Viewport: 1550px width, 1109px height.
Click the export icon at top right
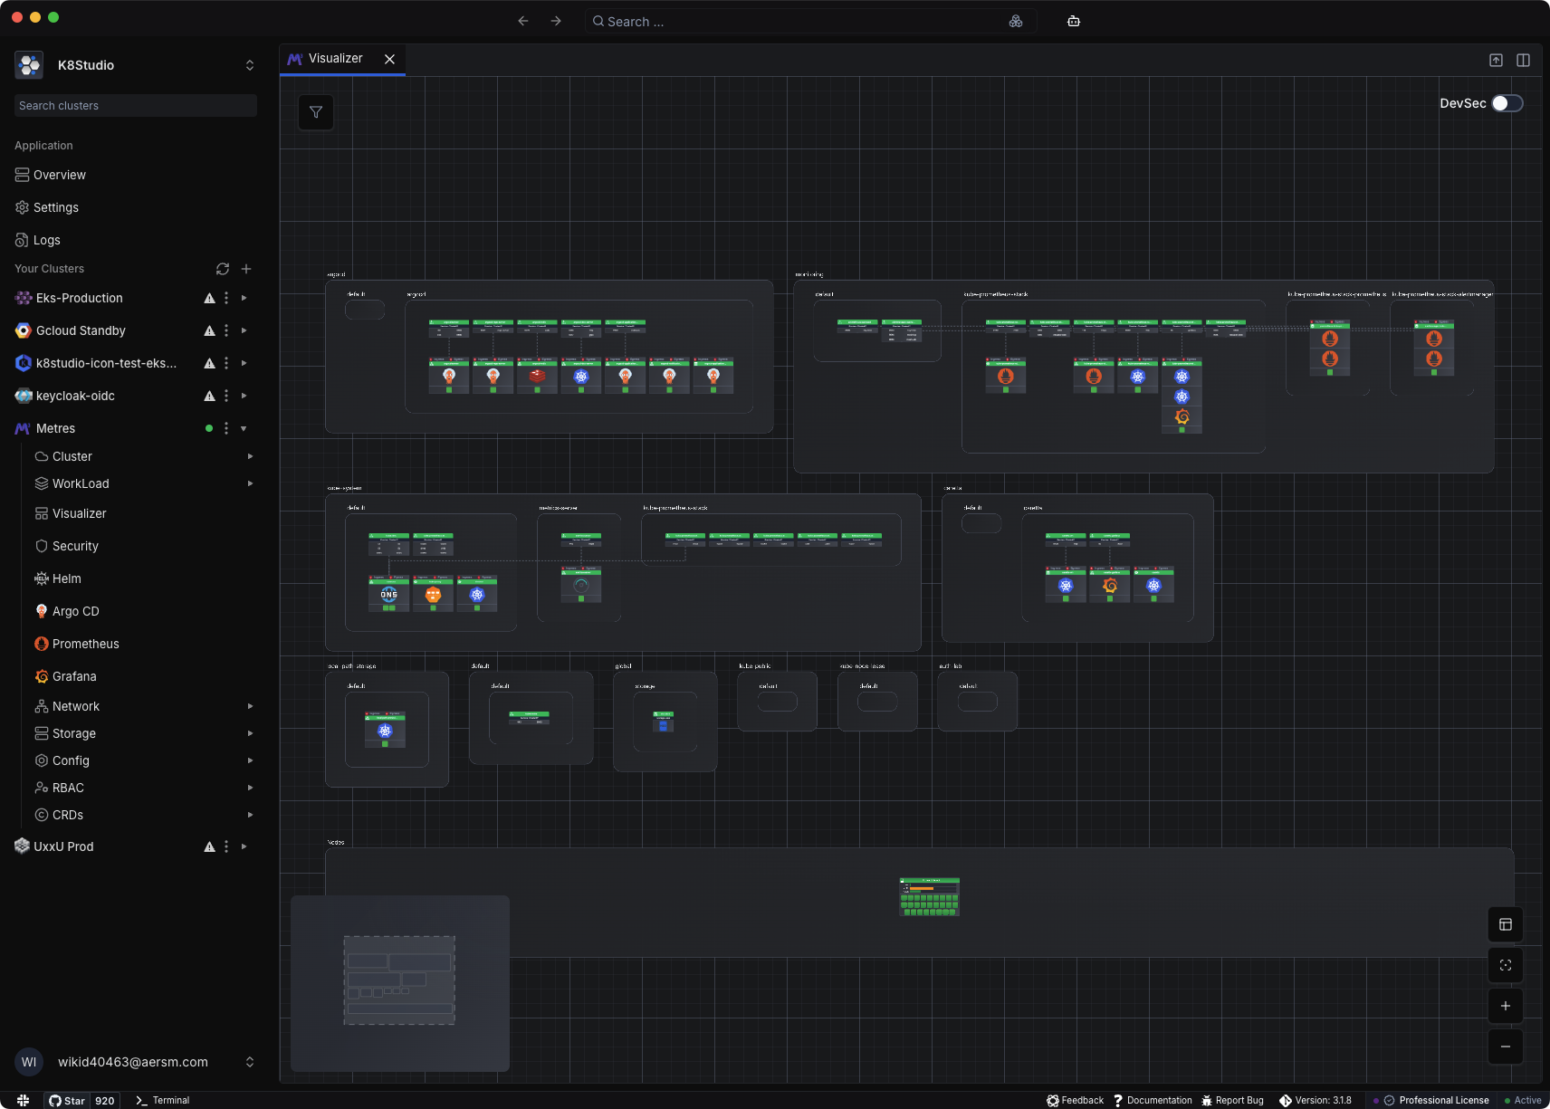coord(1496,60)
